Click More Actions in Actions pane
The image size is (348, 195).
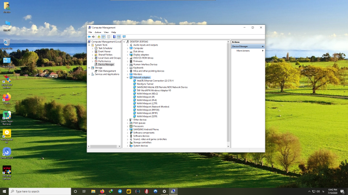pyautogui.click(x=243, y=51)
